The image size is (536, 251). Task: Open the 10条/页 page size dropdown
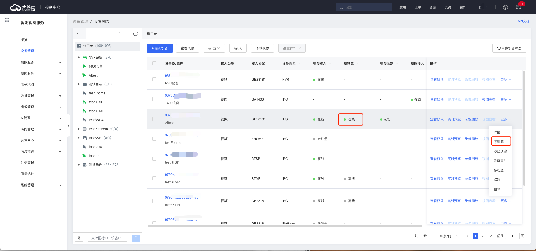447,236
